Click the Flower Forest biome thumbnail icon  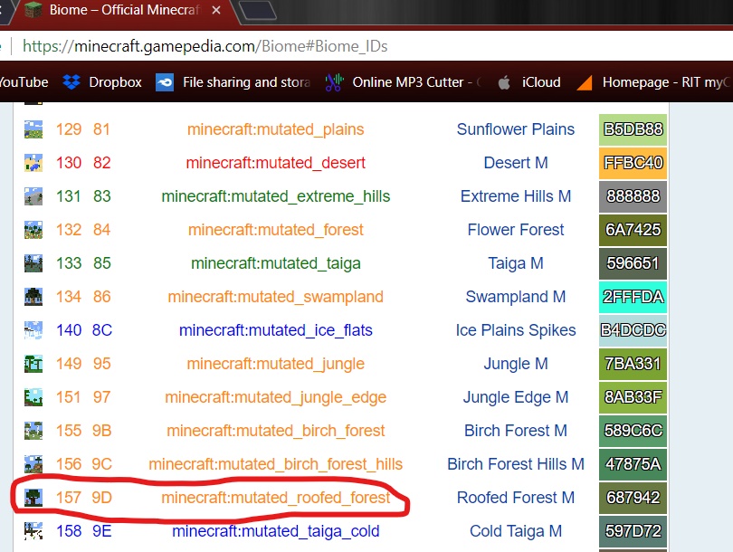click(x=33, y=230)
